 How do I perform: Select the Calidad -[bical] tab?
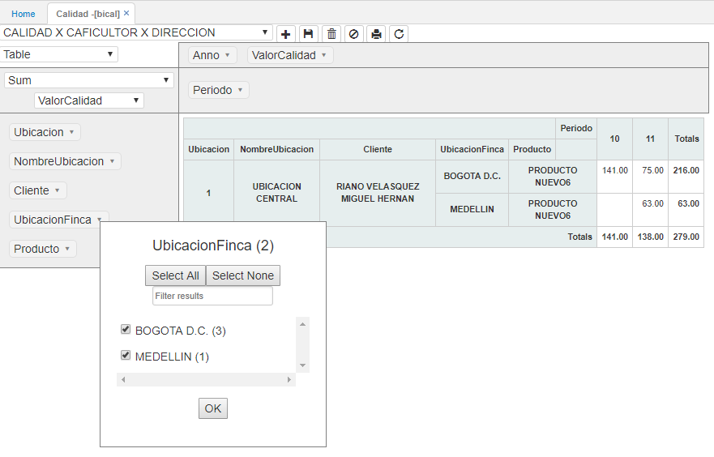coord(88,14)
